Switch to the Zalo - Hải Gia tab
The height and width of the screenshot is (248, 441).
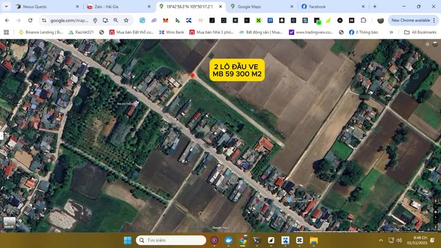point(118,7)
